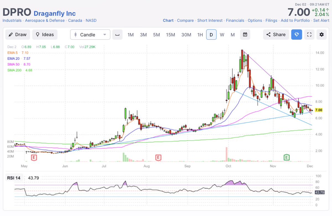
Task: Click the green November earnings E marker
Action: coord(287,158)
